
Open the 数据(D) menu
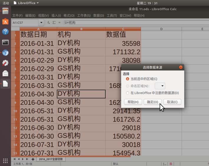(x=99, y=15)
